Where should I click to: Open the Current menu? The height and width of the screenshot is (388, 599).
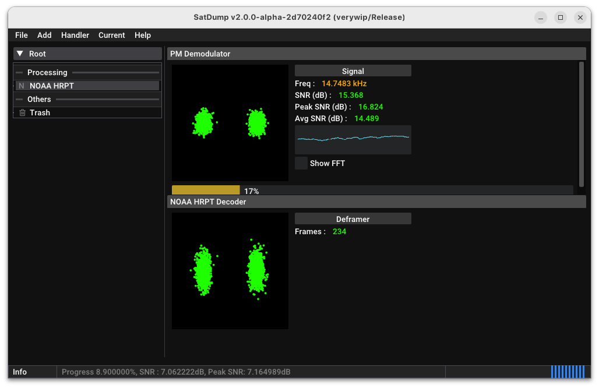[111, 35]
